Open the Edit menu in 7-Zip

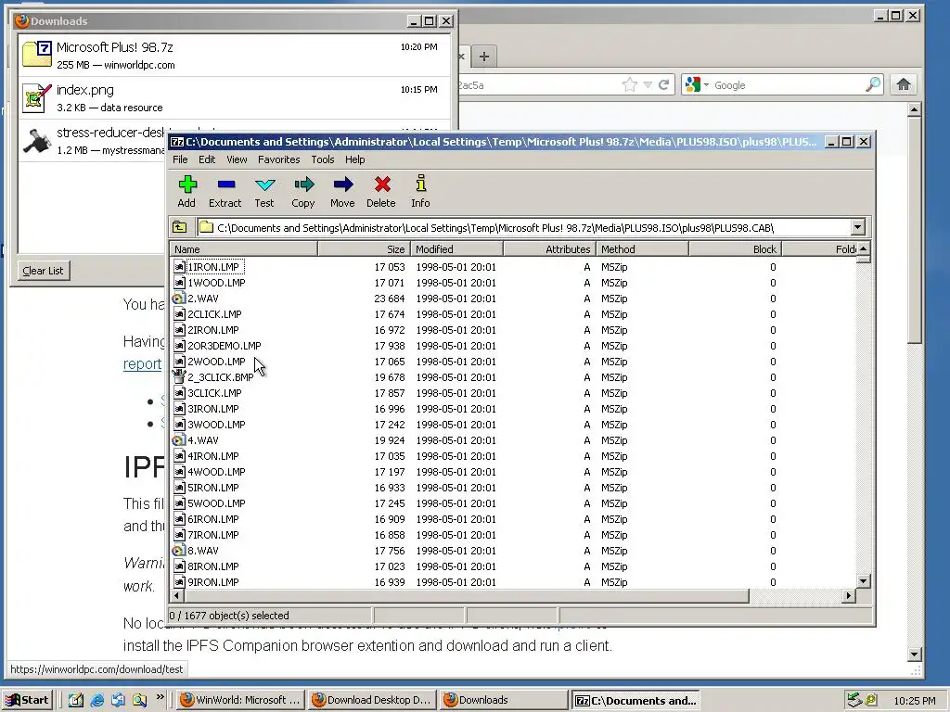click(x=207, y=159)
